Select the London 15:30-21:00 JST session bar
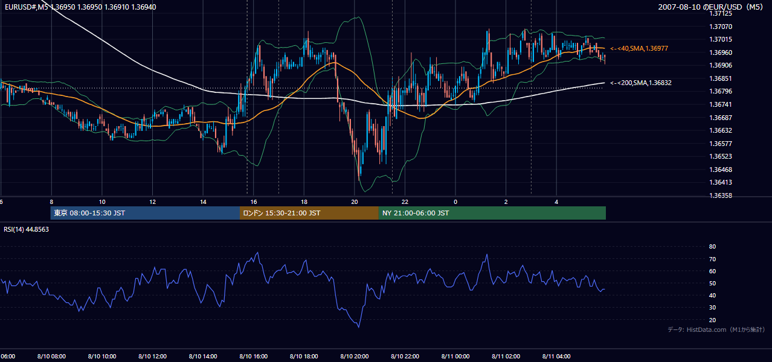Viewport: 772px width, 362px height. coord(309,213)
